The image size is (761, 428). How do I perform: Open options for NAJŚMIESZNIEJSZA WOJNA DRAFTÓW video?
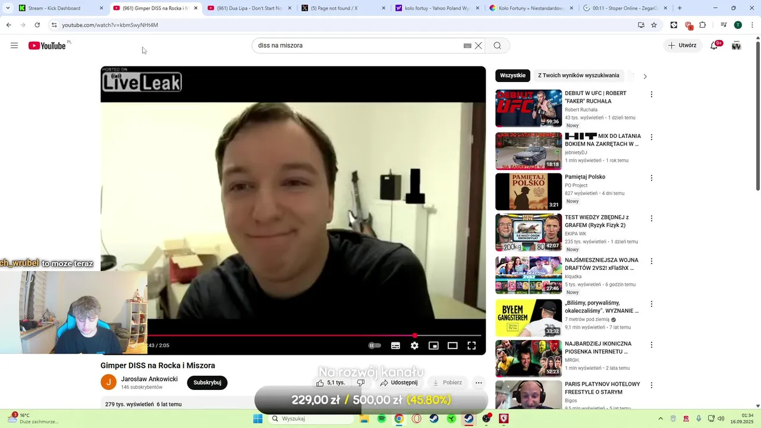[652, 262]
